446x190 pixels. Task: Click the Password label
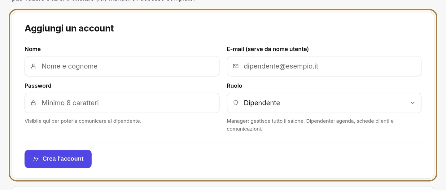pos(38,86)
